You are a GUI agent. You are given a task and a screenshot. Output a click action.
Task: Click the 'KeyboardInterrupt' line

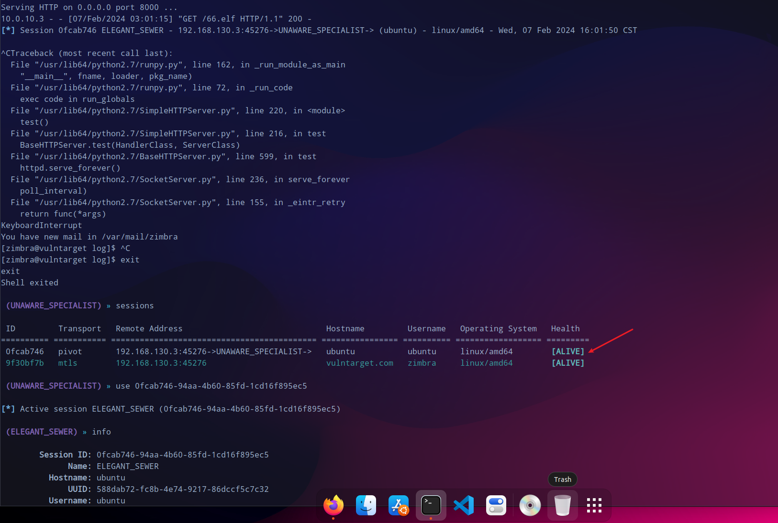point(42,225)
